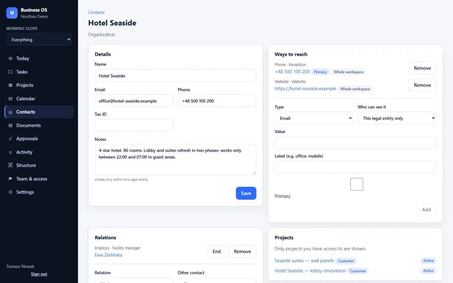
Task: Click the Email input field in Details
Action: point(134,101)
